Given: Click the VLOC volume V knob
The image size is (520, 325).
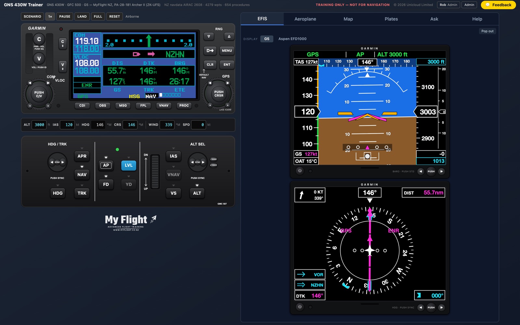Looking at the screenshot, I should click(39, 59).
